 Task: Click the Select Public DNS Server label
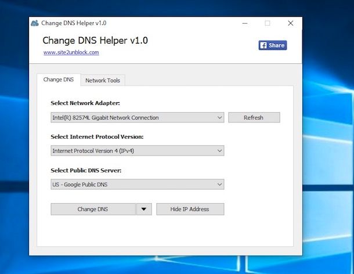click(86, 170)
